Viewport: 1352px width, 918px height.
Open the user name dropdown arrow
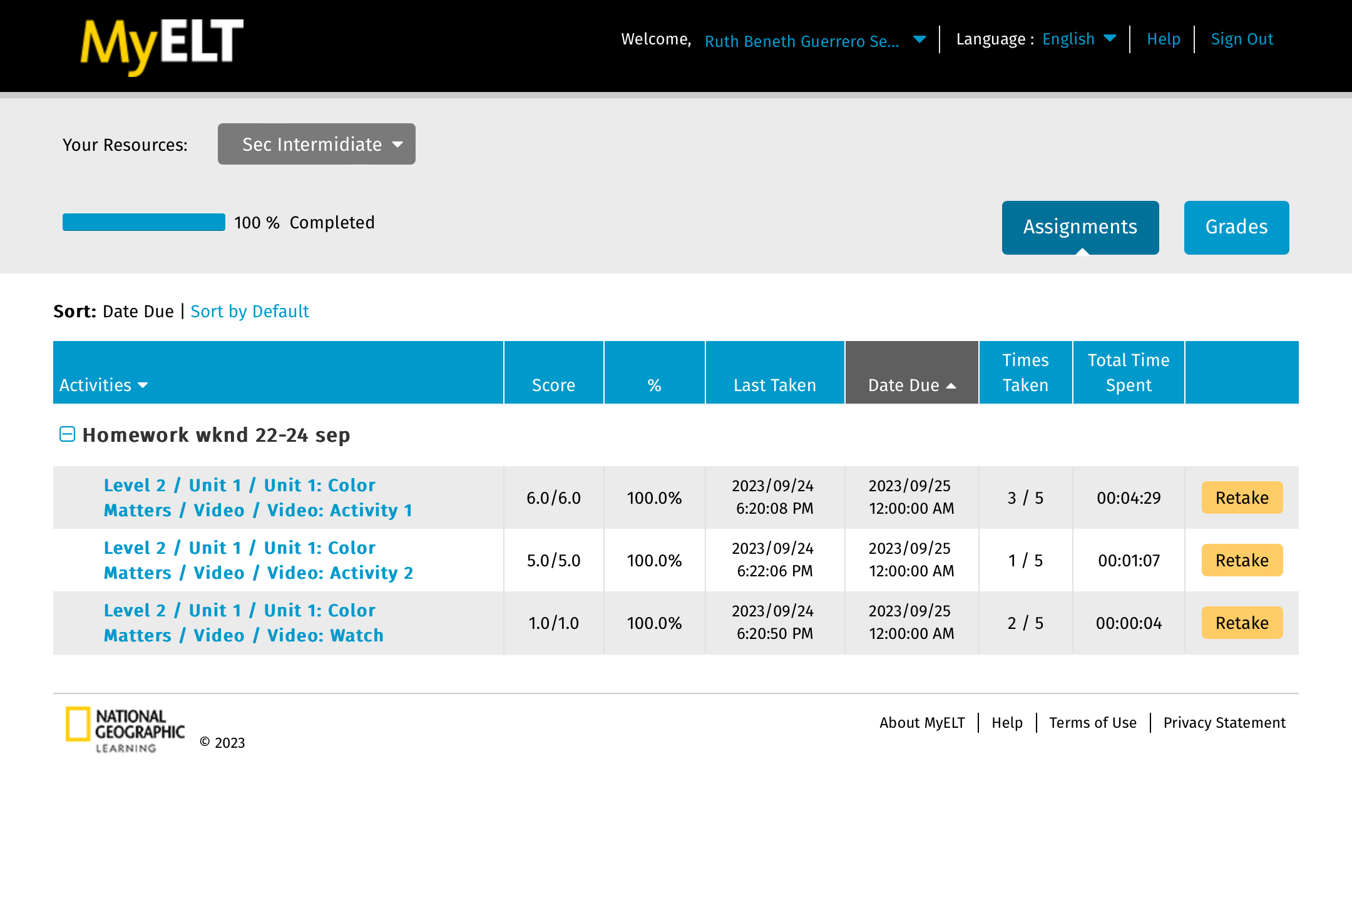(919, 39)
